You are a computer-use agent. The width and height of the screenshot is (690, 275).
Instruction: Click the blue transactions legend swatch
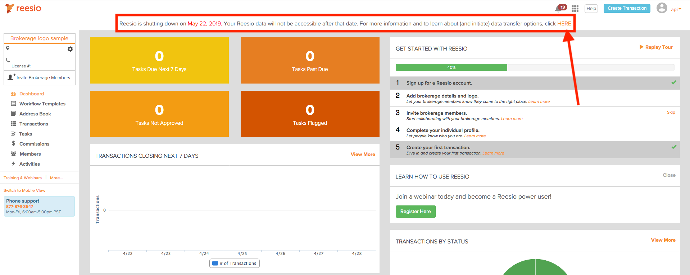point(215,264)
